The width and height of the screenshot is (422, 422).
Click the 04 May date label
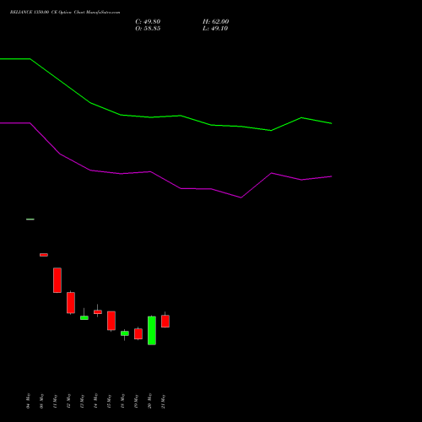28,401
